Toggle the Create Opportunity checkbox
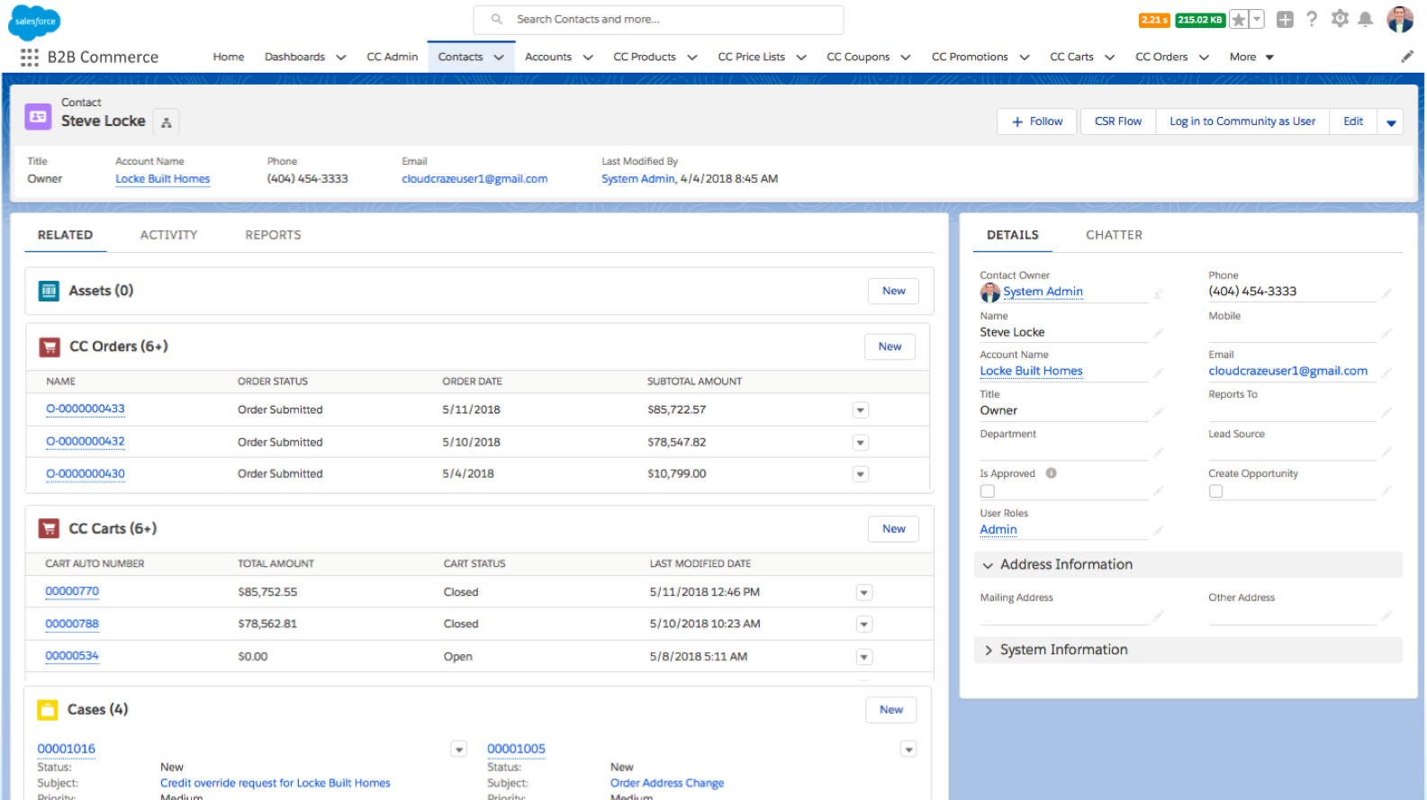1427x800 pixels. tap(1216, 491)
